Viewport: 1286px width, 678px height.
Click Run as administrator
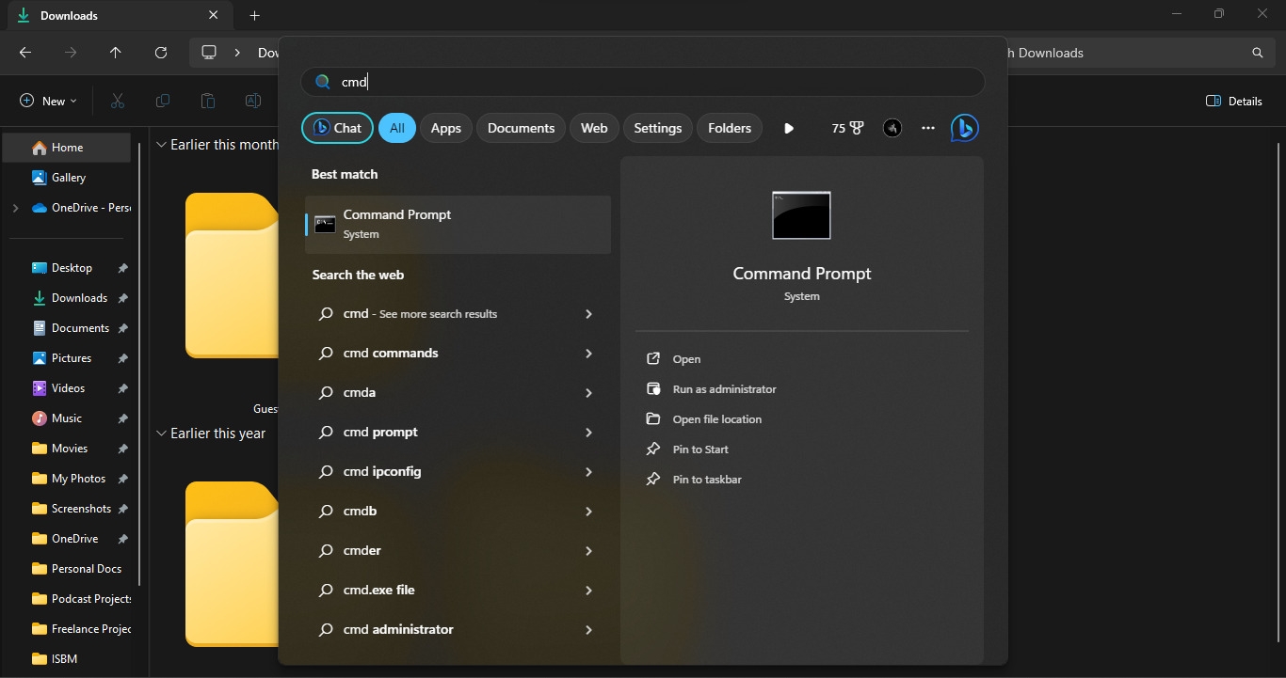pyautogui.click(x=724, y=389)
